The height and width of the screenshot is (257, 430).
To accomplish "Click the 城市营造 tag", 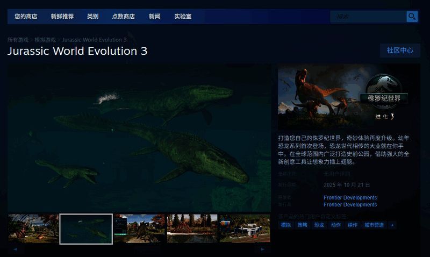I will tap(374, 225).
